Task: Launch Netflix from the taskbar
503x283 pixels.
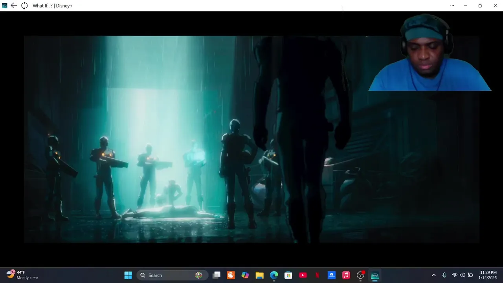Action: [317, 275]
